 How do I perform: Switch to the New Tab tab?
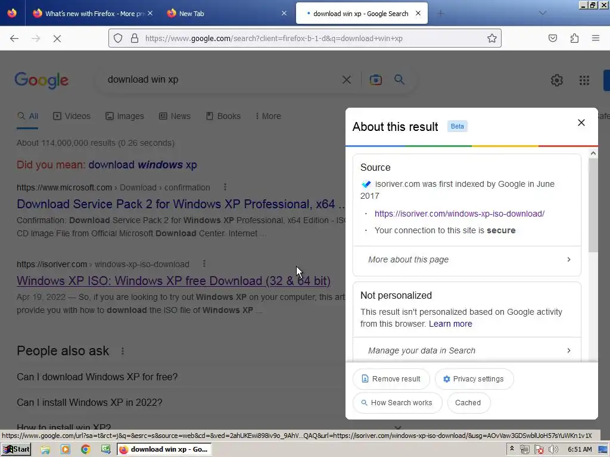coord(226,13)
